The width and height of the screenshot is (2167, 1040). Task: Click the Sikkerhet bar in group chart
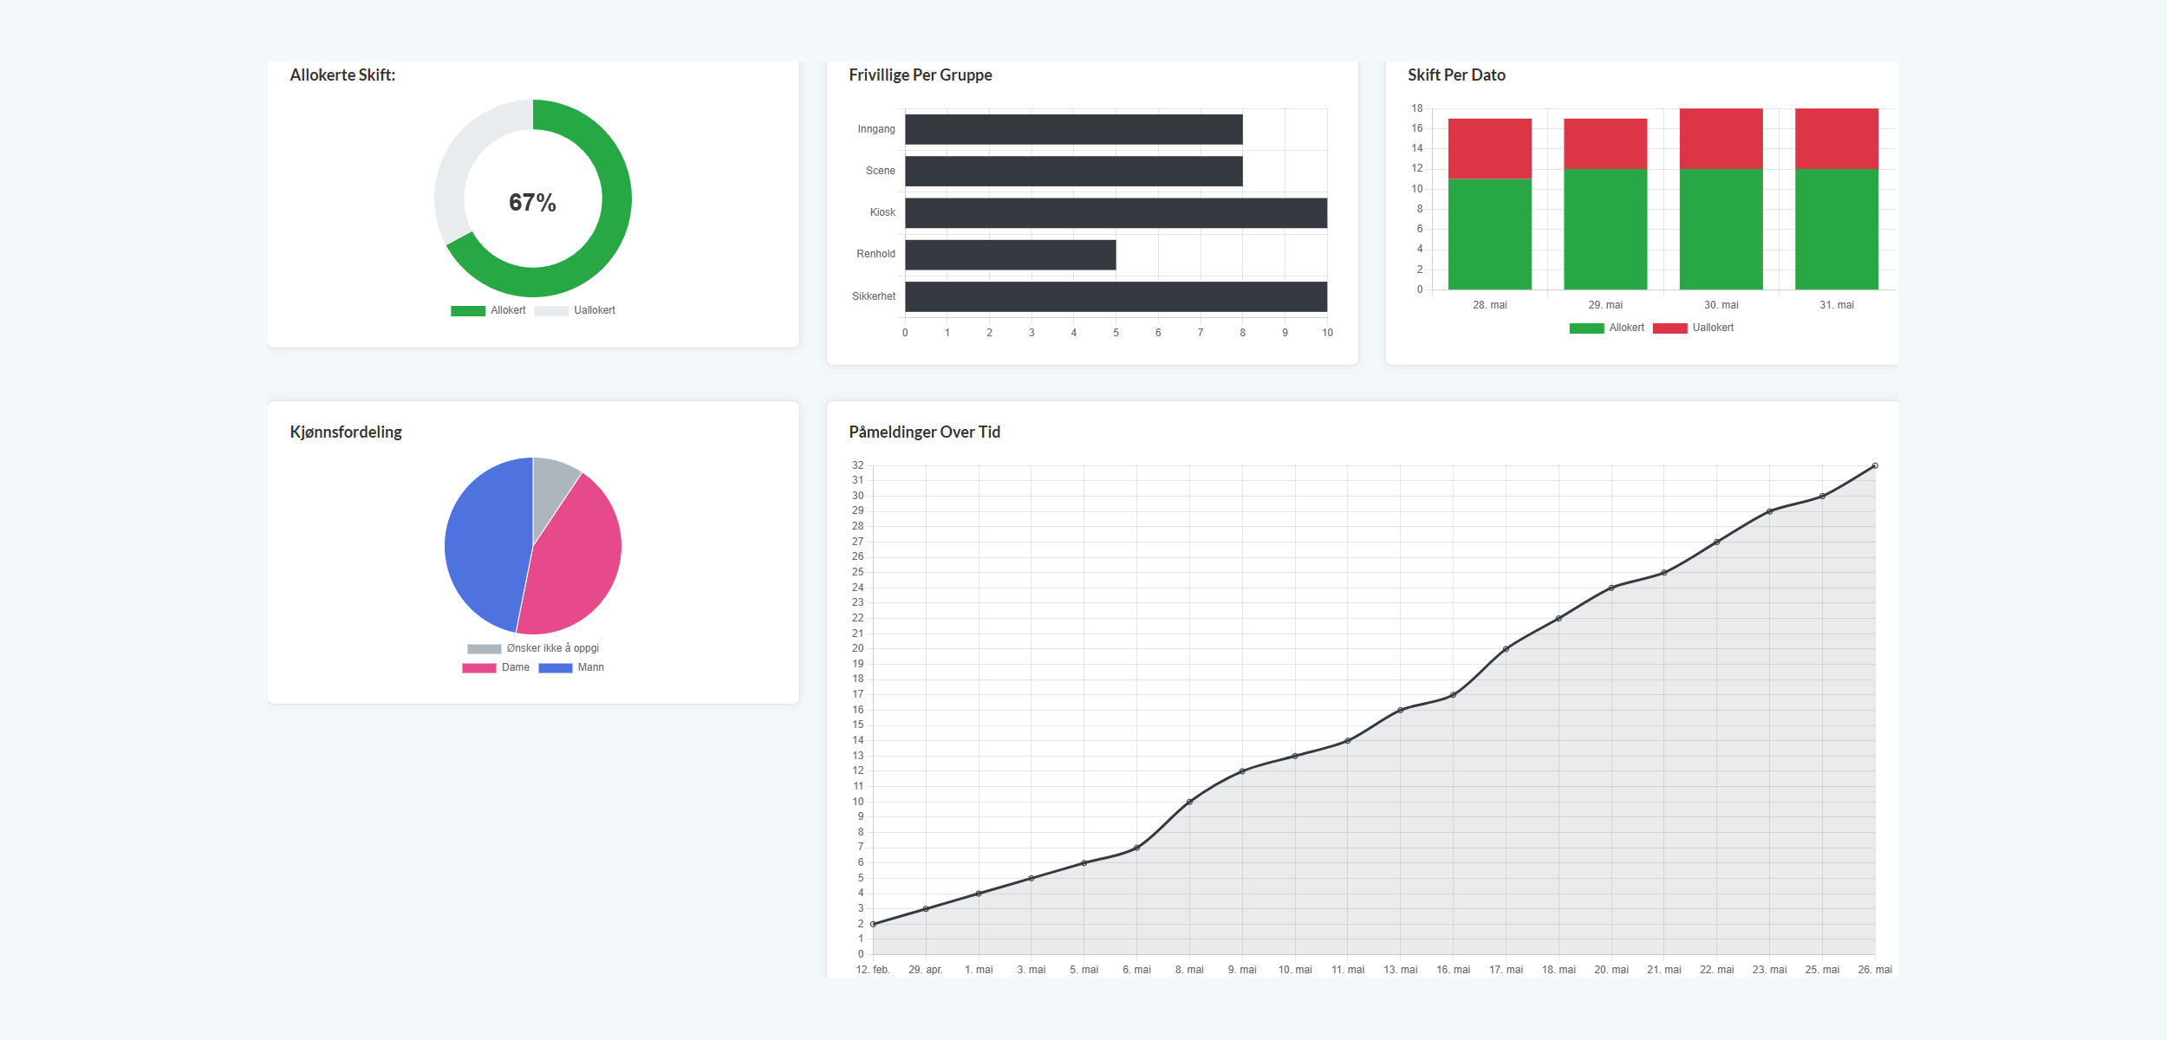tap(1116, 296)
